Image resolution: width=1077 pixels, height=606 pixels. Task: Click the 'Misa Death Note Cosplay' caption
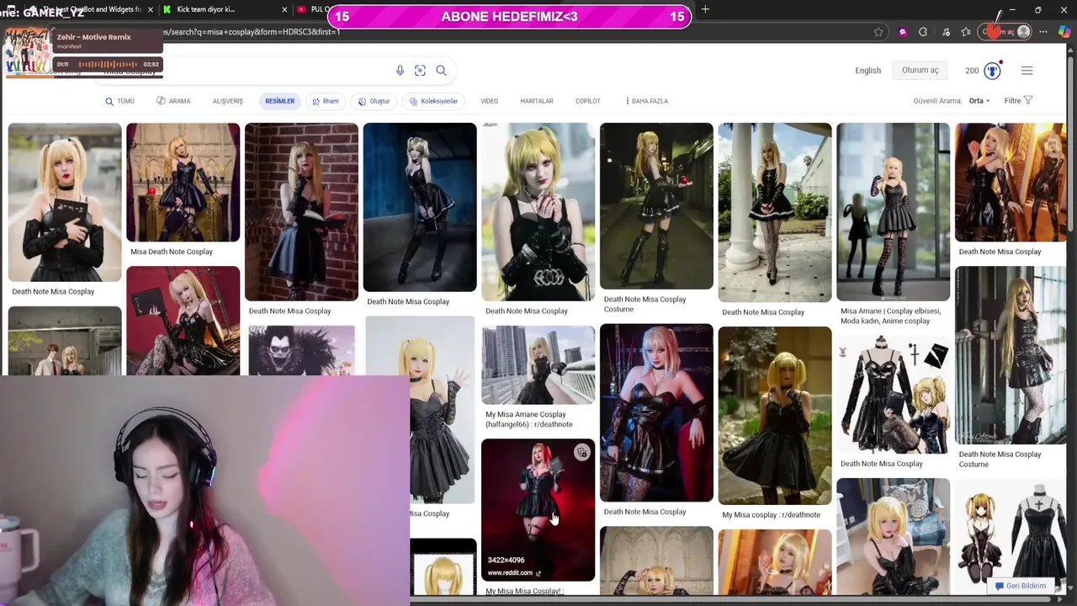click(172, 252)
